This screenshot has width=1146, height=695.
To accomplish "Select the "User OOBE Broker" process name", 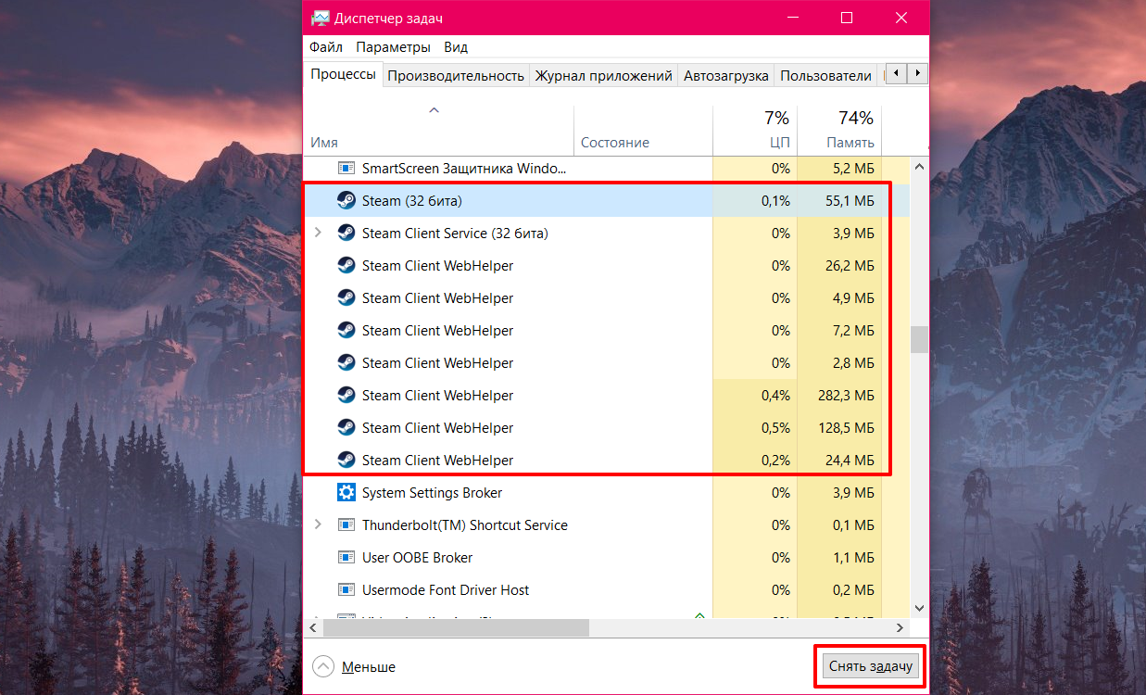I will click(x=418, y=558).
